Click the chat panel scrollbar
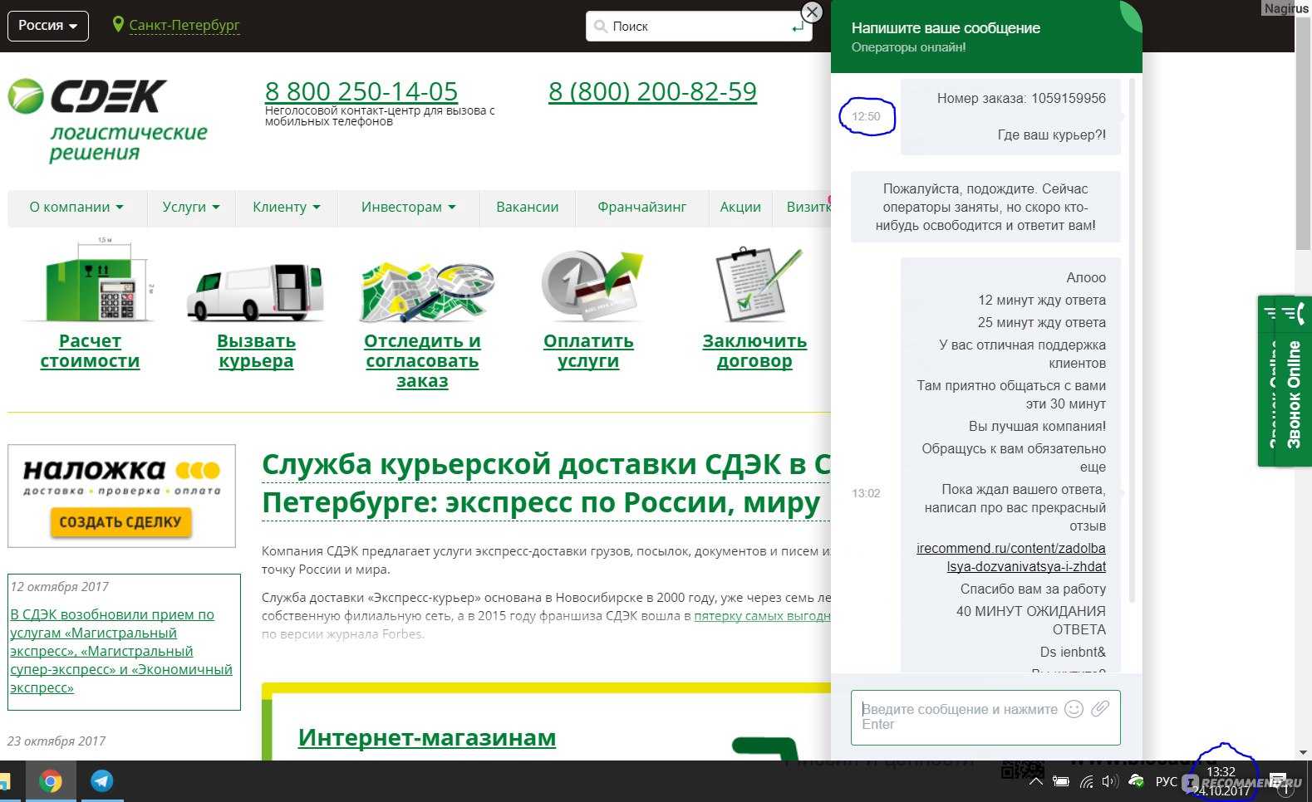 [x=1132, y=340]
